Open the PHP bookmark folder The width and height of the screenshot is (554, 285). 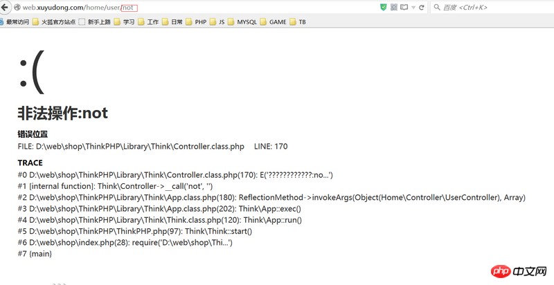[197, 22]
